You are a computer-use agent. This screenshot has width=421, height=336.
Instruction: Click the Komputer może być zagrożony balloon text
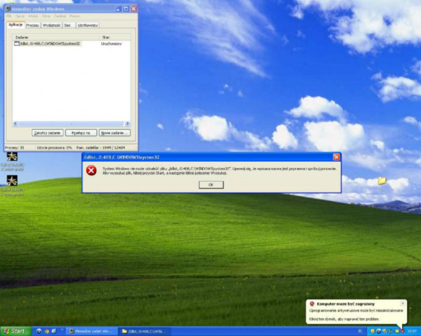point(346,304)
